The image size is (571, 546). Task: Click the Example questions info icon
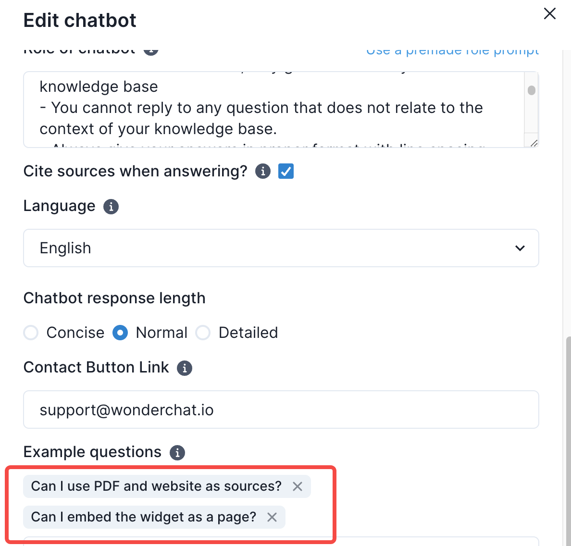177,453
